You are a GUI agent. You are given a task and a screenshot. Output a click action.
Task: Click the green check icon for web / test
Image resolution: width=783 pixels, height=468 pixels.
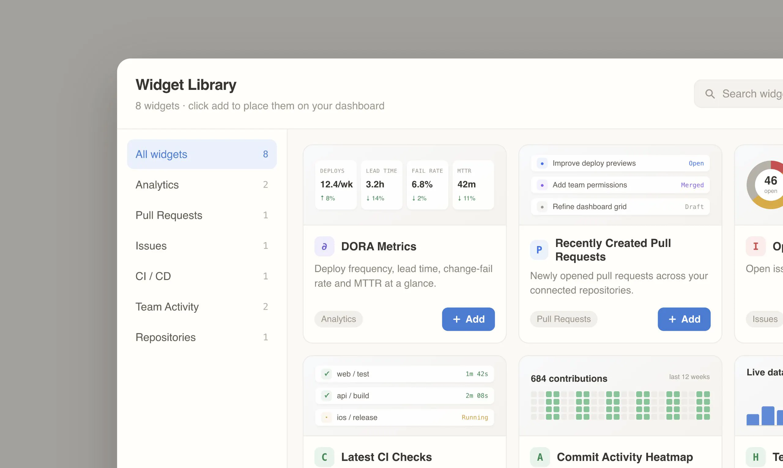tap(327, 374)
